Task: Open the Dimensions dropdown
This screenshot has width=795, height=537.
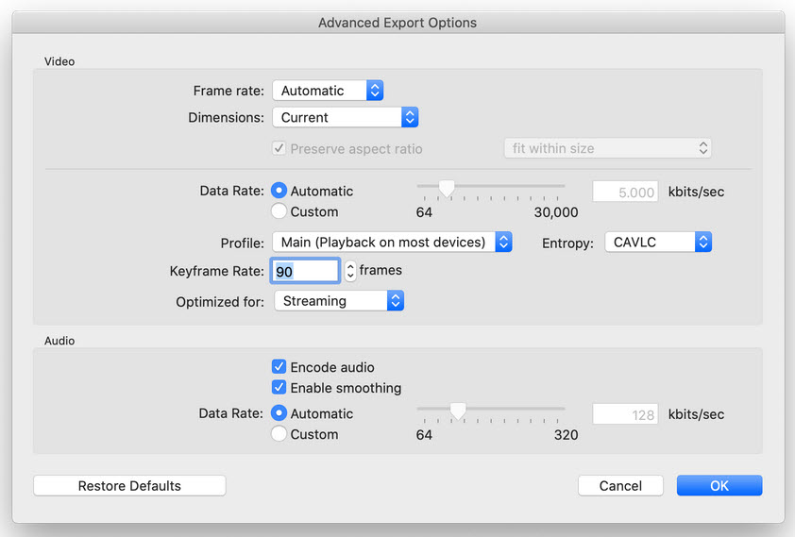Action: point(345,117)
